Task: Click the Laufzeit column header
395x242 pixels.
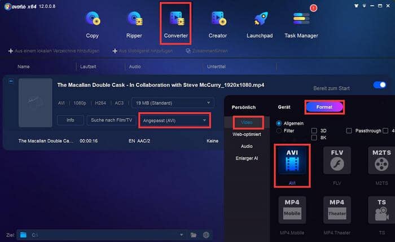Action: [x=88, y=67]
